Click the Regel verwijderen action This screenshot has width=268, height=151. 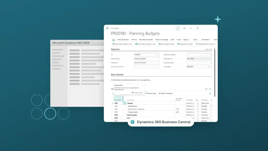coord(166,93)
